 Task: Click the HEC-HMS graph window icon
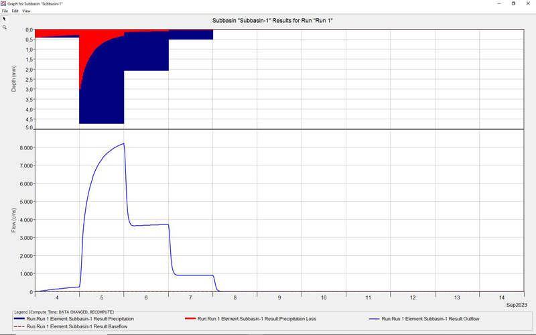(x=4, y=3)
